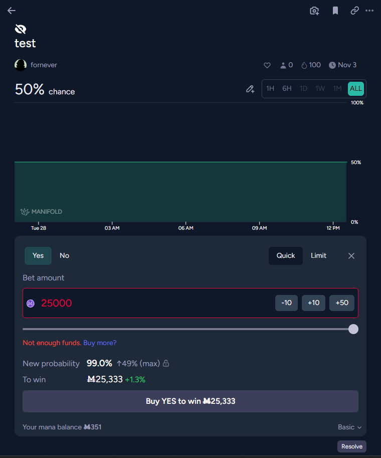Select the Yes outcome option

[x=38, y=255]
